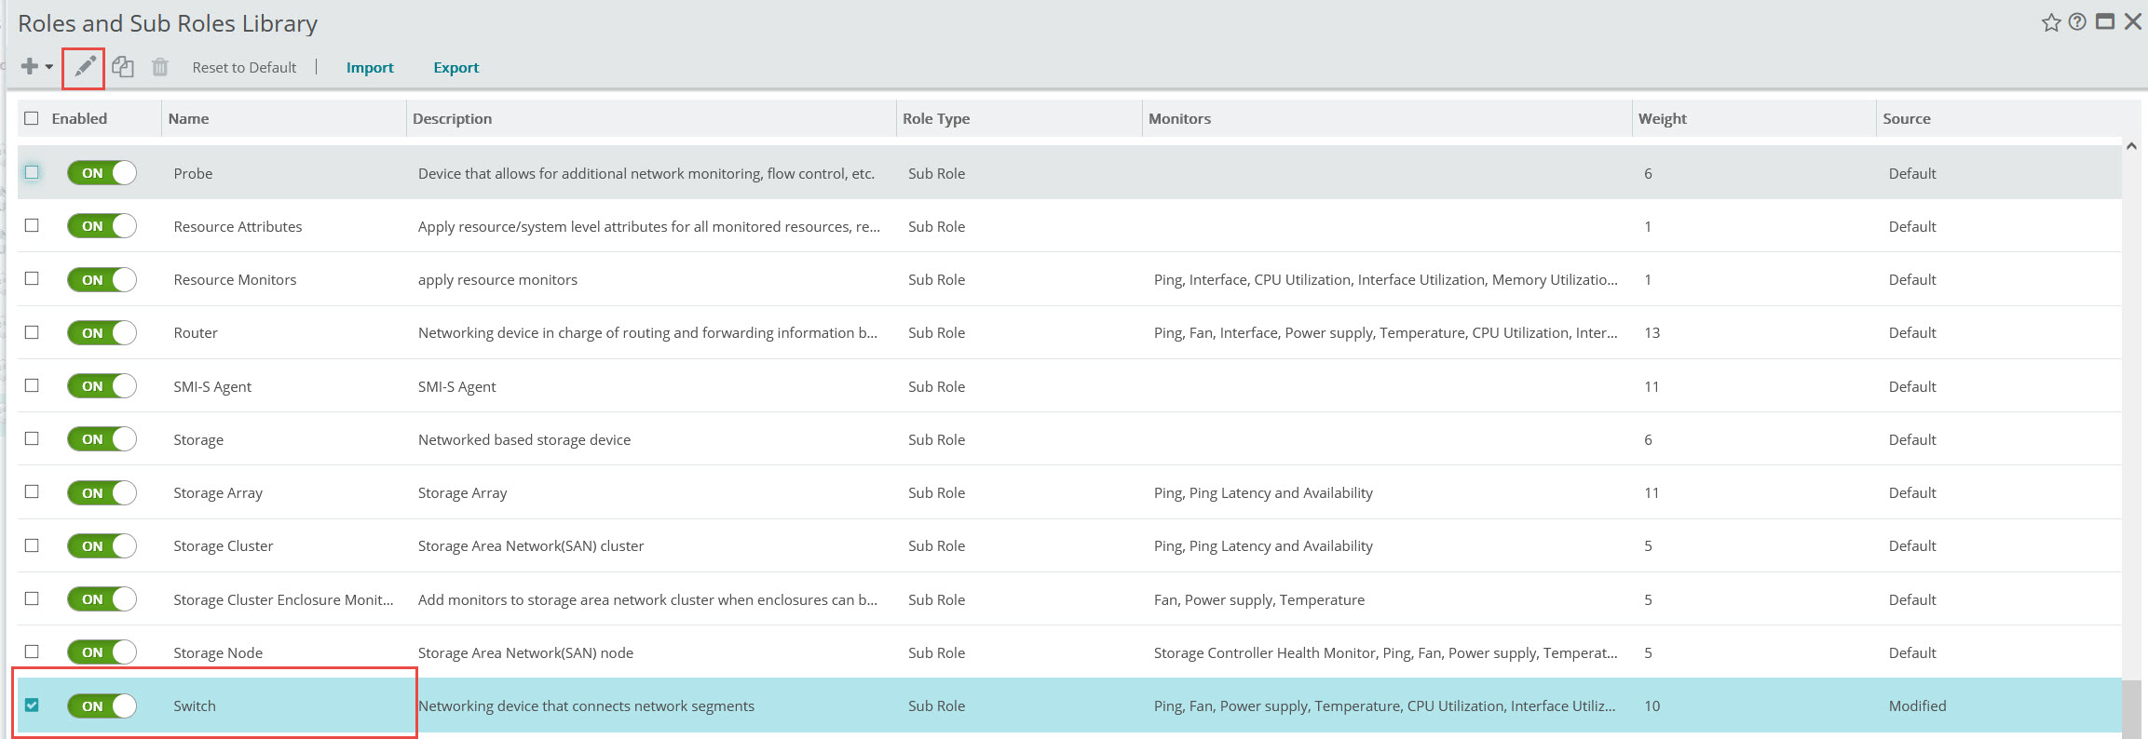Screen dimensions: 2148x739
Task: Open the help question mark icon
Action: pyautogui.click(x=2077, y=22)
